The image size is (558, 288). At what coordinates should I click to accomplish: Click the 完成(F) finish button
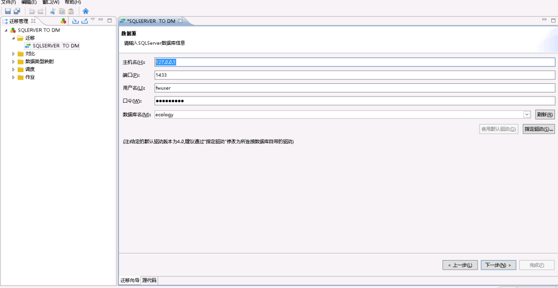pyautogui.click(x=537, y=265)
